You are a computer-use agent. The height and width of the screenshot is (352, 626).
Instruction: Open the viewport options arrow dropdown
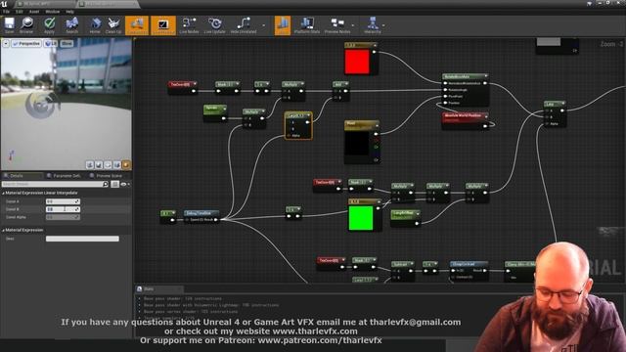[6, 43]
